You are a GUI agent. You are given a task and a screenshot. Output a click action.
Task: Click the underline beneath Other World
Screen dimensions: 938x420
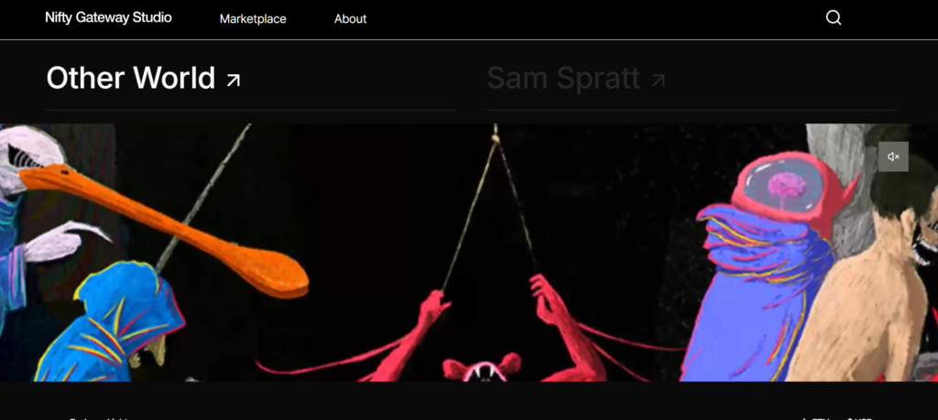(x=251, y=110)
